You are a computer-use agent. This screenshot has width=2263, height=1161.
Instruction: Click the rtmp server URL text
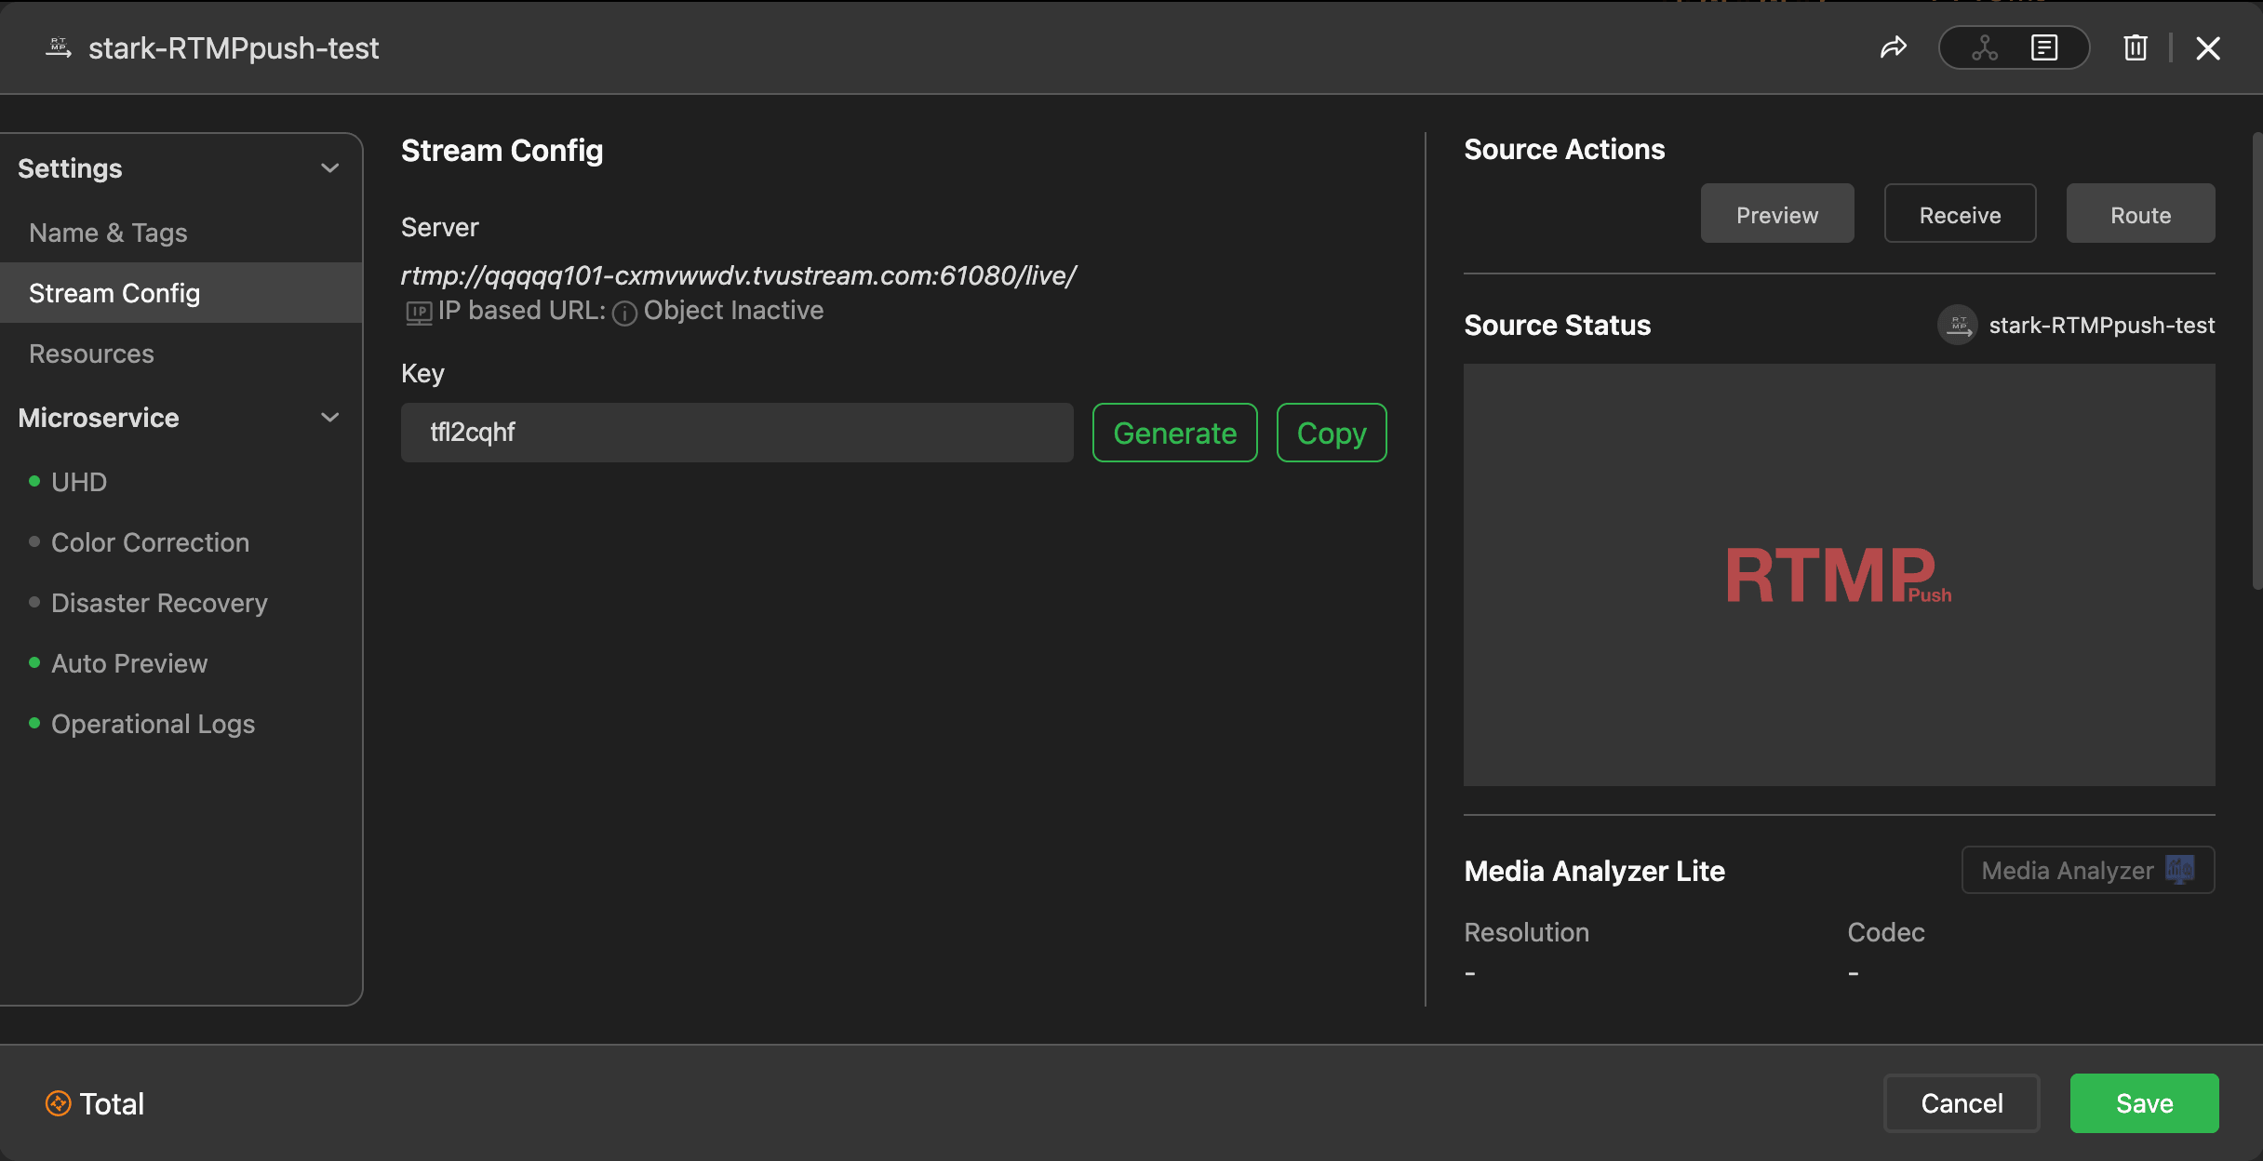pyautogui.click(x=739, y=275)
